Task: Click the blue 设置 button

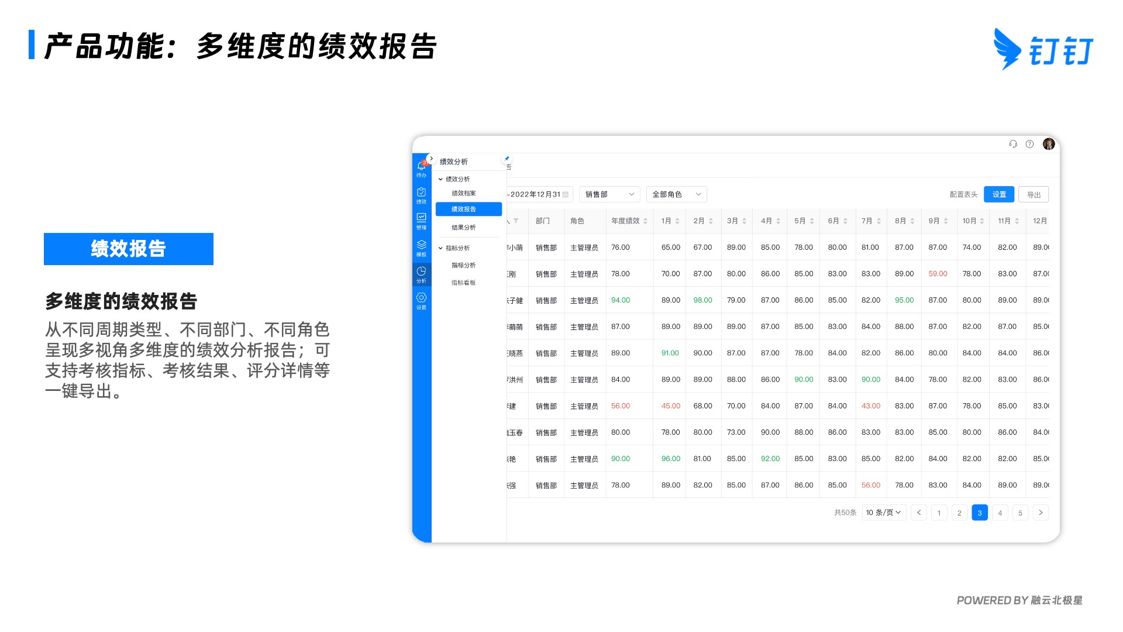Action: pyautogui.click(x=998, y=194)
